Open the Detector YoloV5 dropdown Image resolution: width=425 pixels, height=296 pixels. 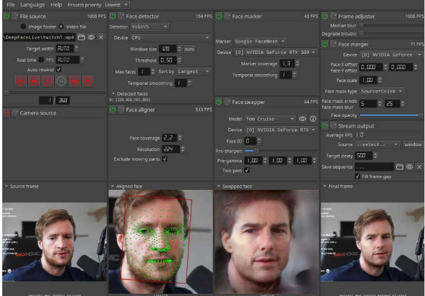(150, 26)
